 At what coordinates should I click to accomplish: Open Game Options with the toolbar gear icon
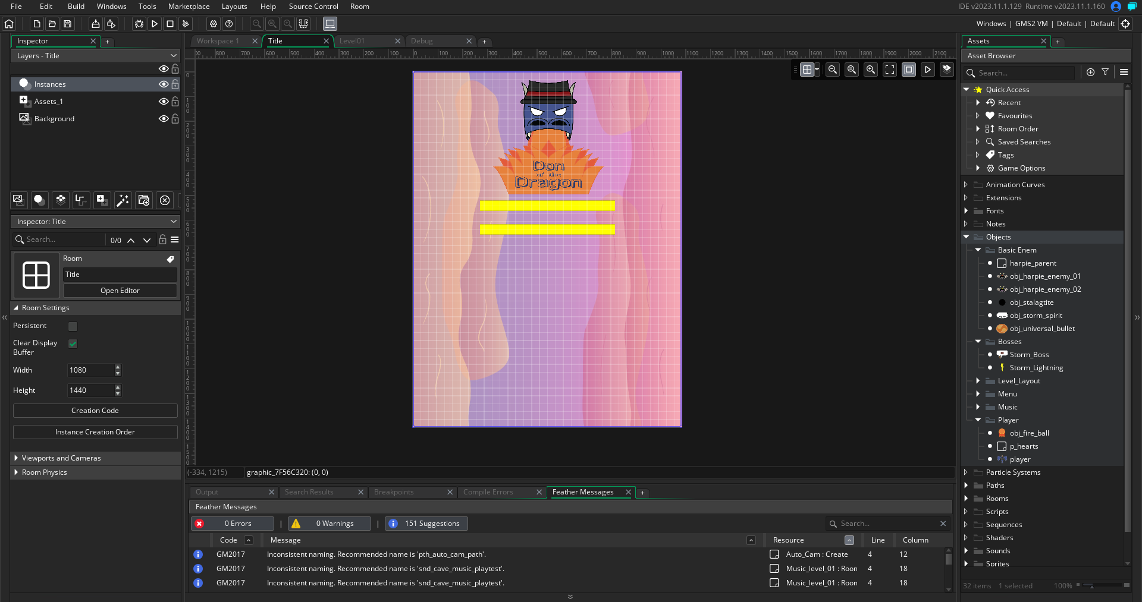(x=214, y=24)
